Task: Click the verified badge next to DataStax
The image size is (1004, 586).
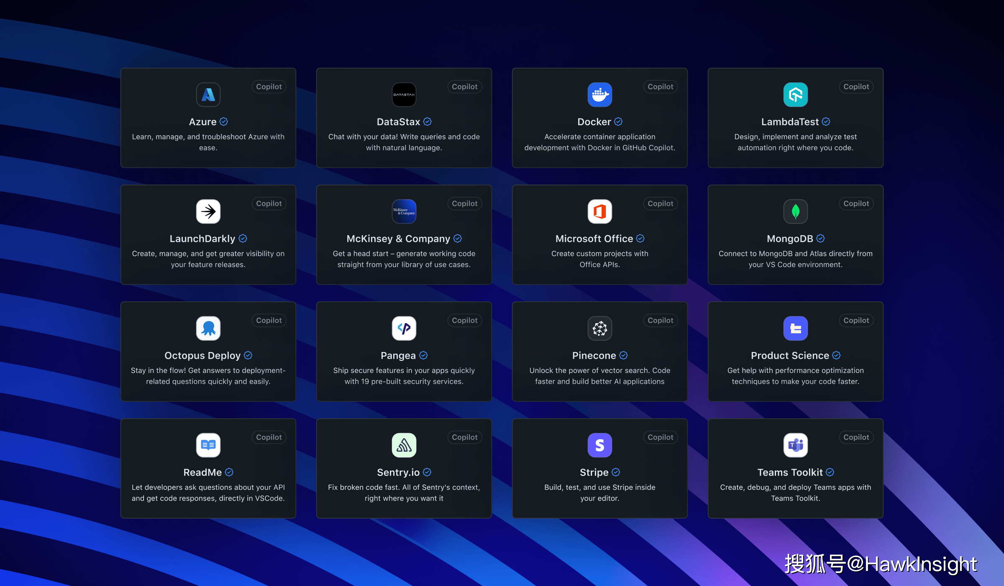Action: (x=428, y=121)
